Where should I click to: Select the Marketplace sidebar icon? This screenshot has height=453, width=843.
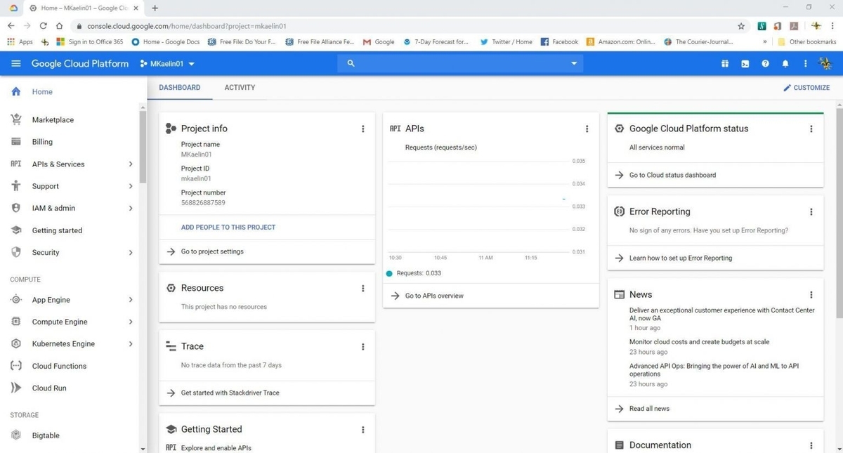pos(15,119)
